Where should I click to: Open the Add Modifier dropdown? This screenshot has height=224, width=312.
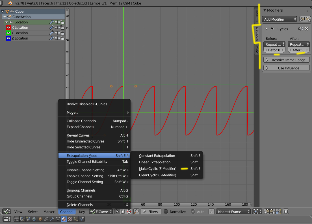point(280,19)
